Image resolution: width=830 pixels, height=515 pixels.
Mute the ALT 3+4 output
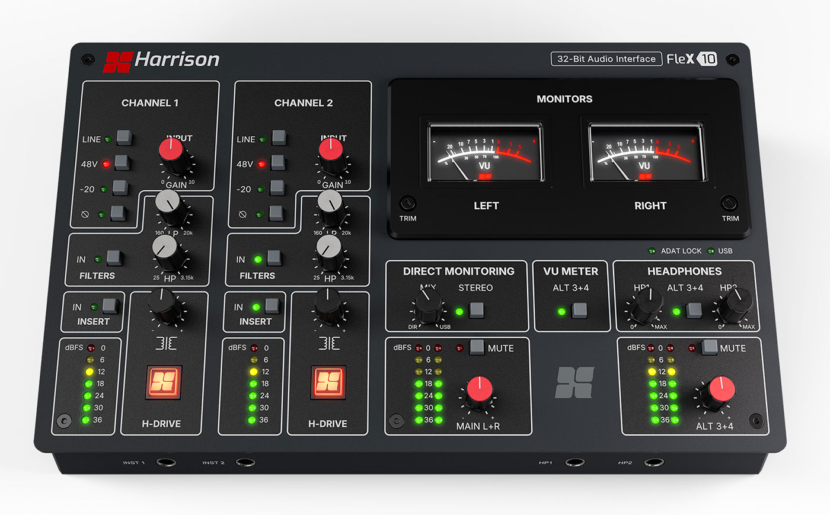click(x=709, y=347)
